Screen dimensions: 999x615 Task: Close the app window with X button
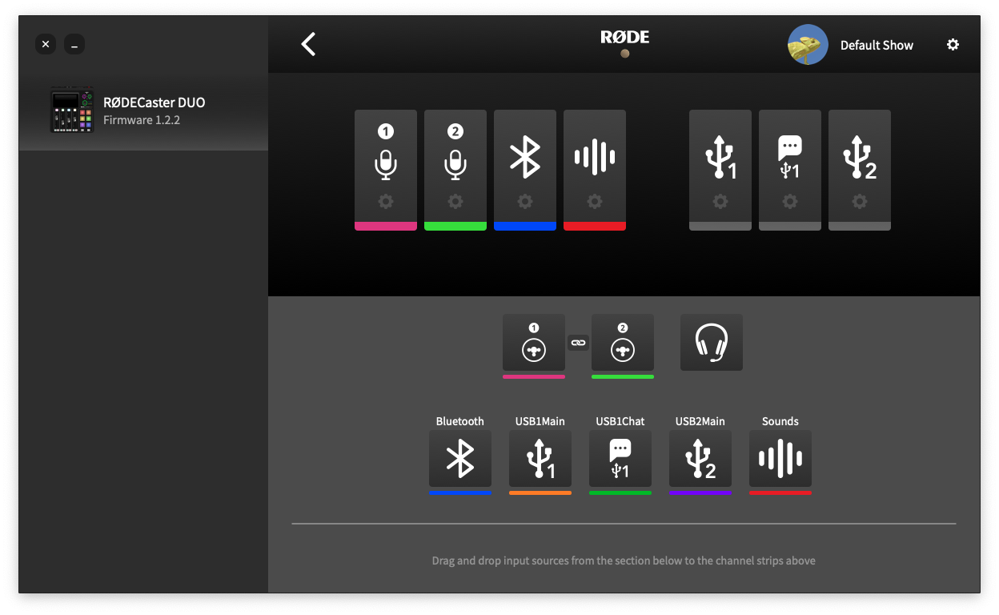click(46, 45)
